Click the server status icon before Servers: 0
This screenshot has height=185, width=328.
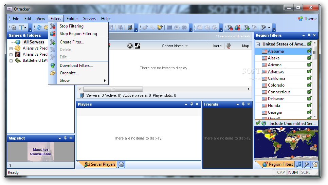82,95
